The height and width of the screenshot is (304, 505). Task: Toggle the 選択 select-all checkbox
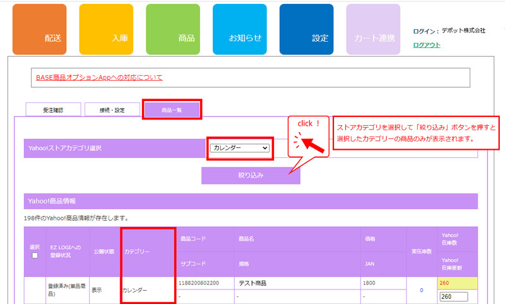click(x=35, y=255)
